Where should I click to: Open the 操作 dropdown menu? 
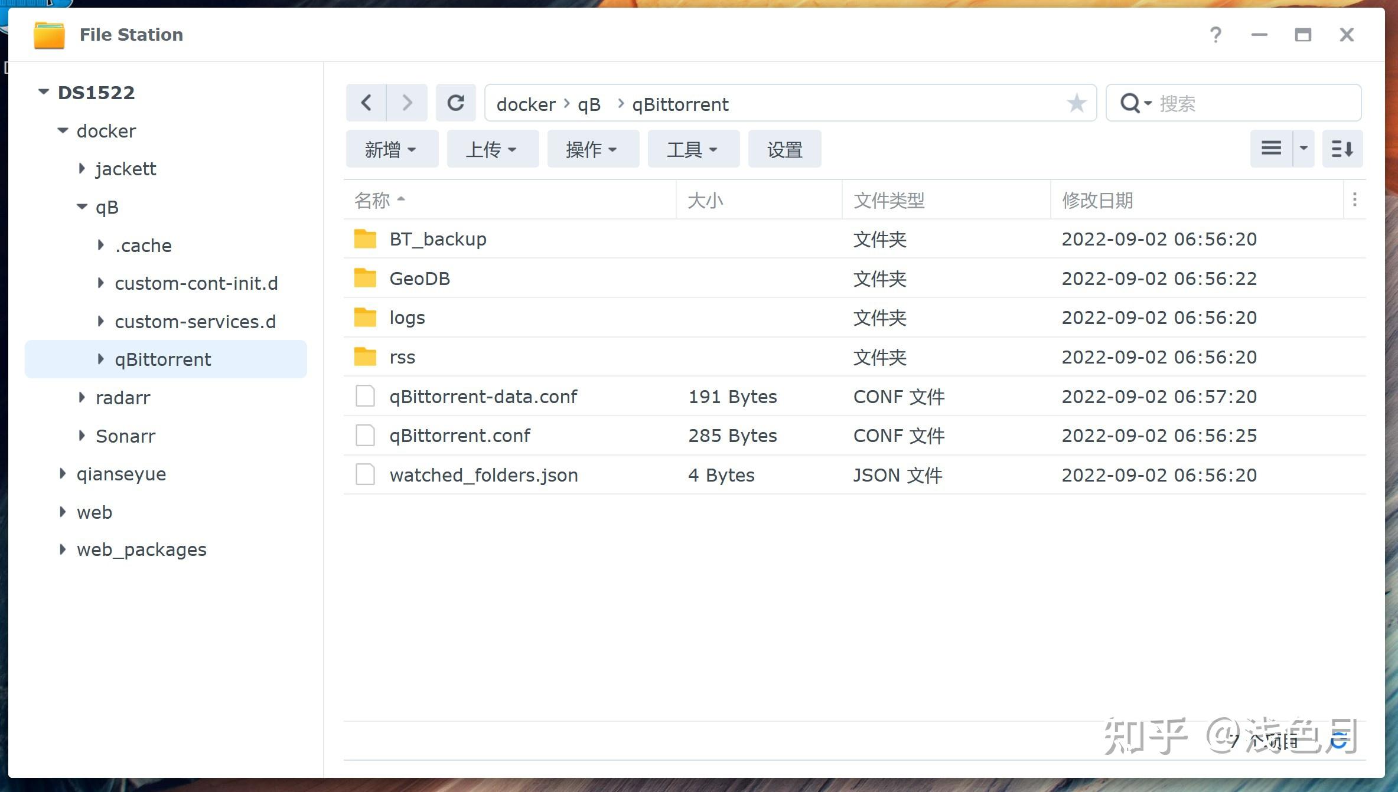[x=592, y=149]
